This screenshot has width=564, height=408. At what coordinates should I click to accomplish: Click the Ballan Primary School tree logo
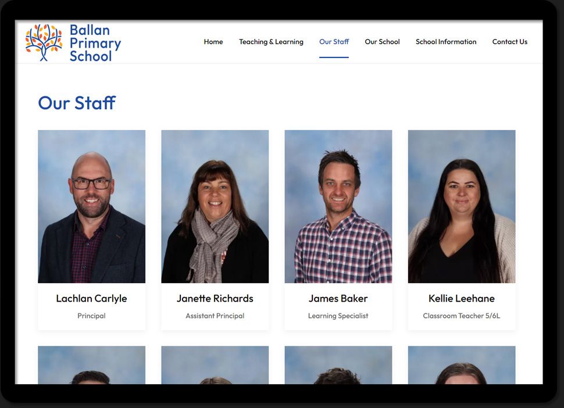(44, 42)
